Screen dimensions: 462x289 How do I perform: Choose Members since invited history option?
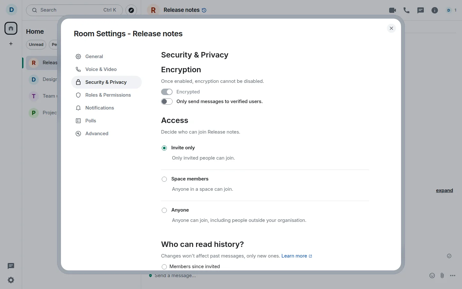(x=164, y=267)
